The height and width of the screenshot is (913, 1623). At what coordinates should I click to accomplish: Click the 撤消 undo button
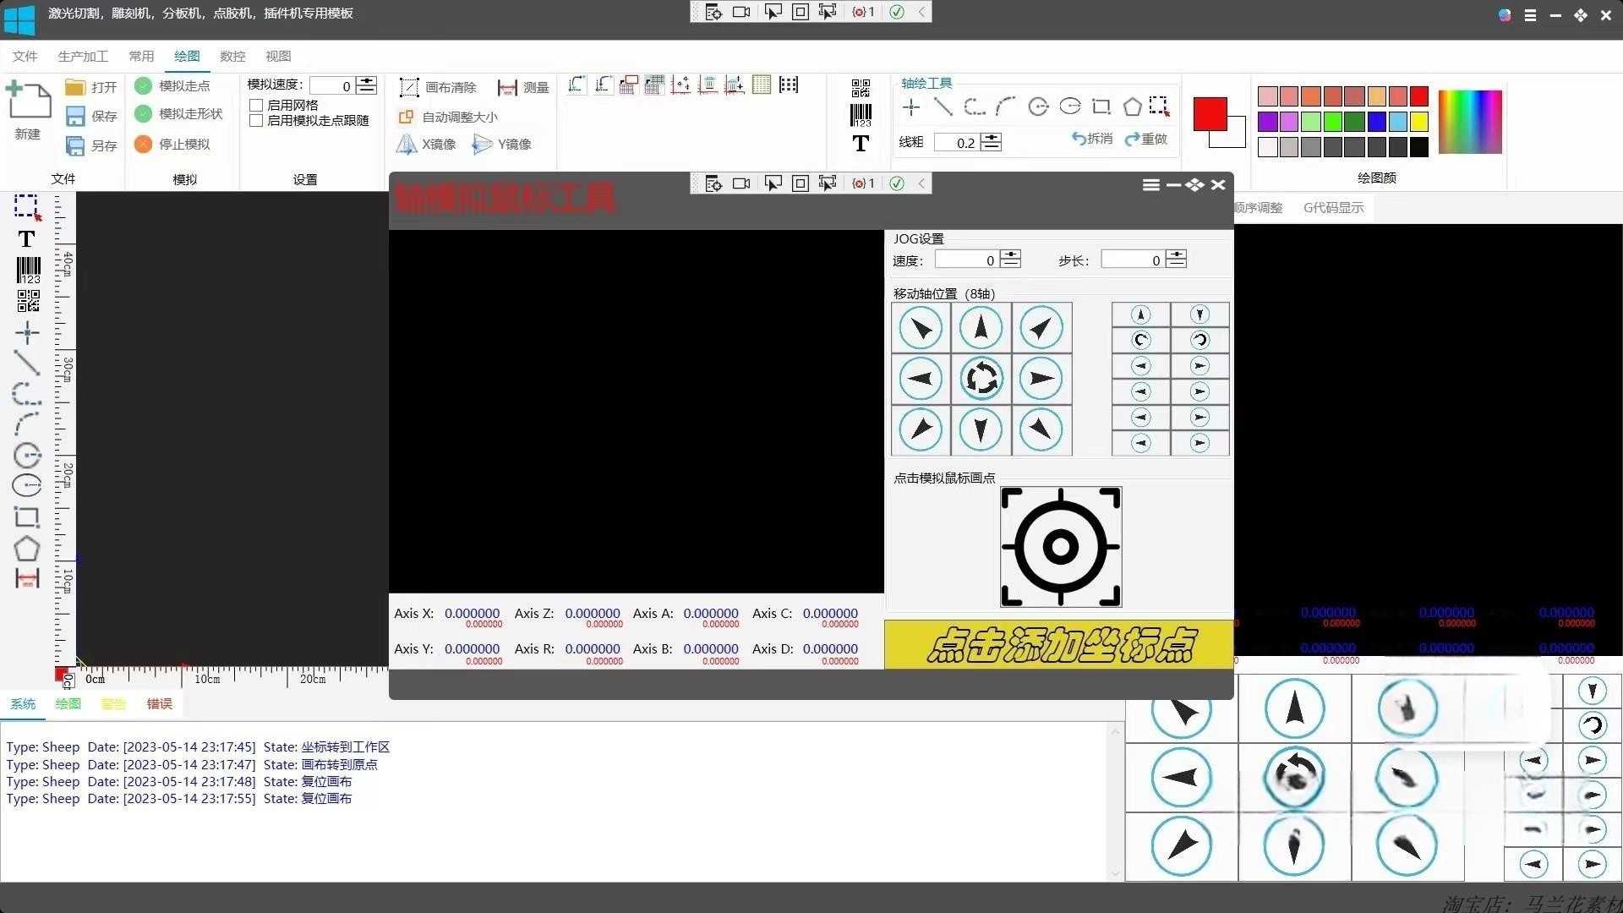pos(1092,139)
